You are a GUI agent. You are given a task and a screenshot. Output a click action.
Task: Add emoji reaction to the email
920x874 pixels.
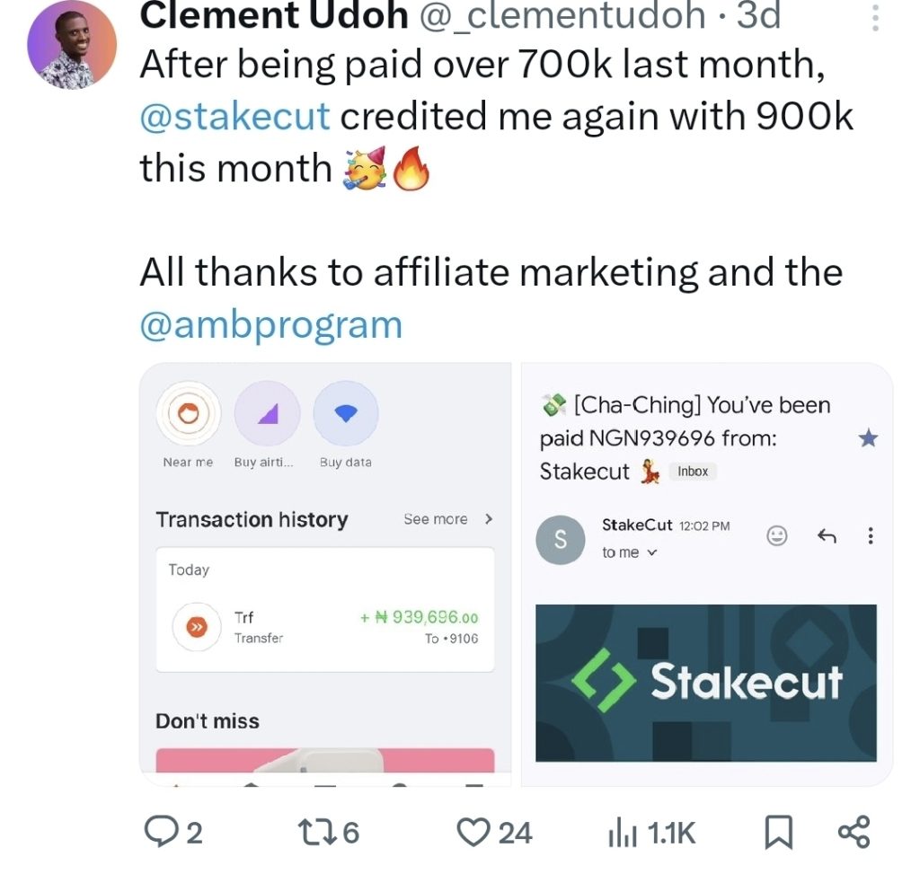click(776, 536)
